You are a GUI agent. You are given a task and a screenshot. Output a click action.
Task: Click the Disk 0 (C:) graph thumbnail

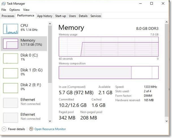(10, 58)
